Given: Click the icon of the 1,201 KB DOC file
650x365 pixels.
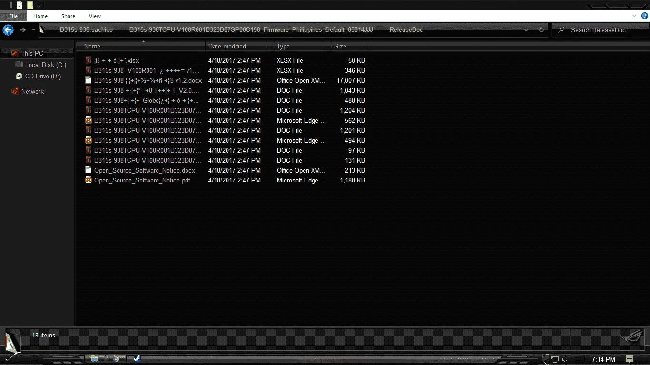Looking at the screenshot, I should [88, 130].
